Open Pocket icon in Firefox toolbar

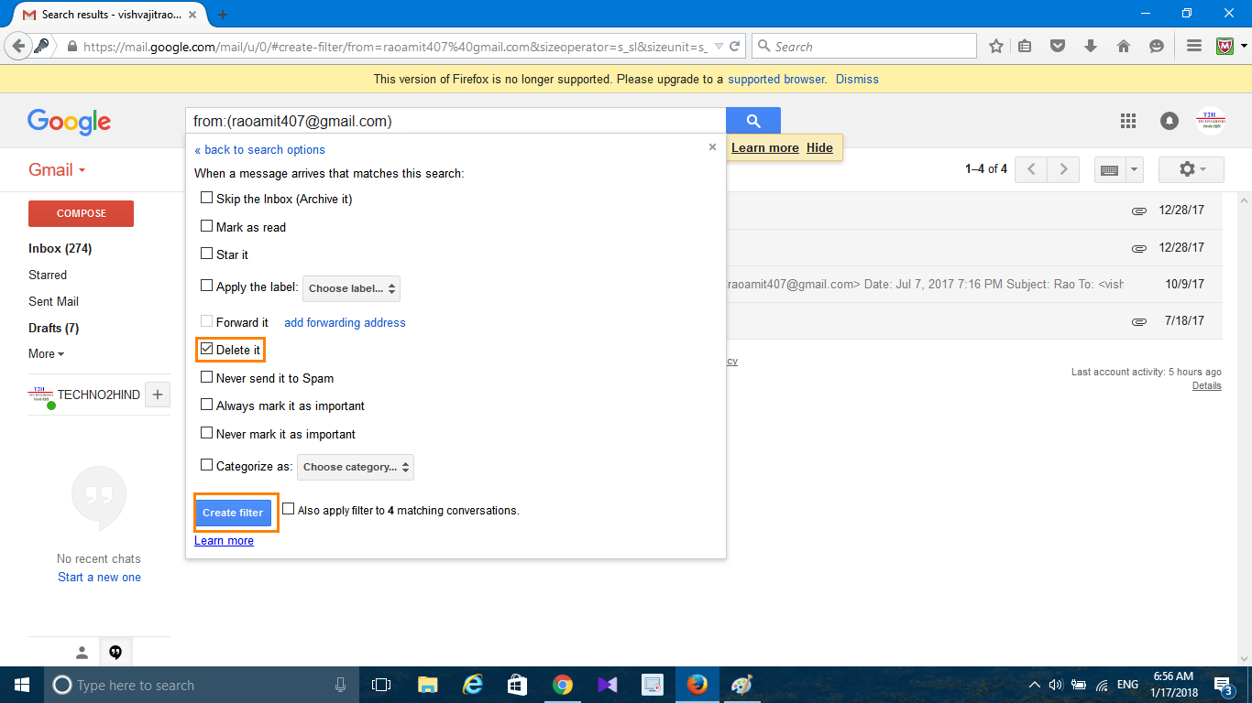point(1058,46)
